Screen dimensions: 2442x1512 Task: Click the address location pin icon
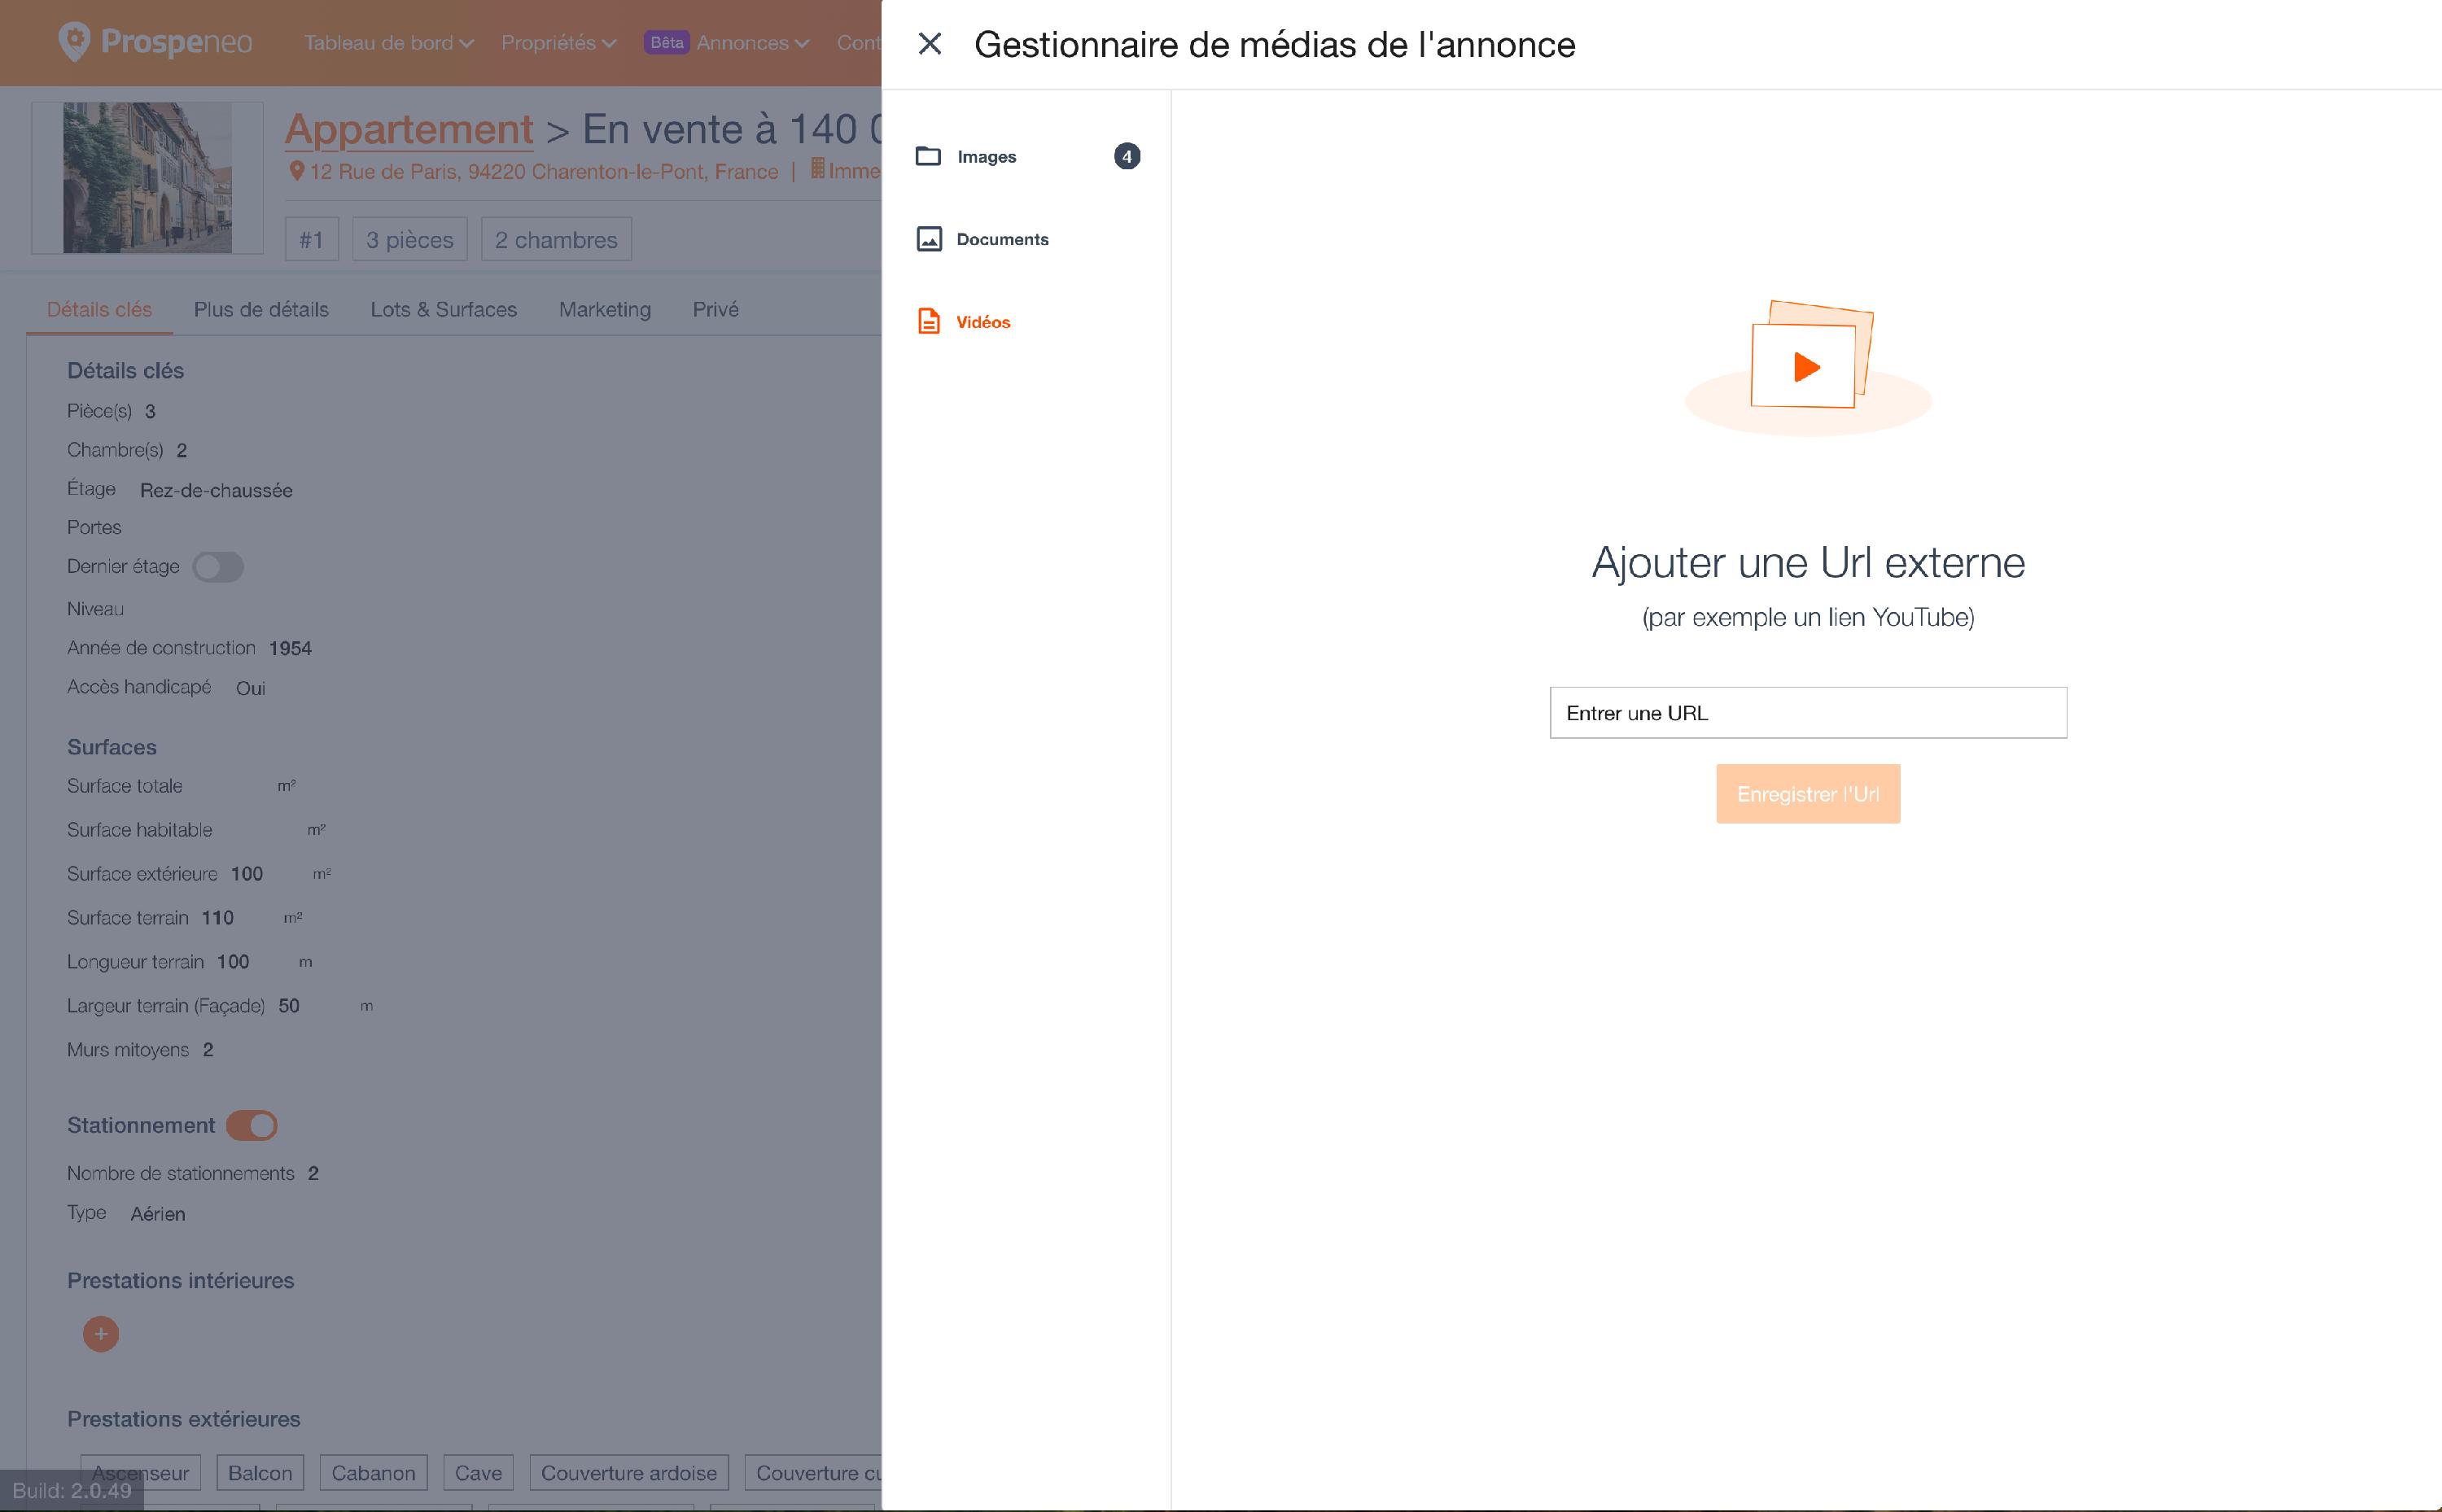point(296,171)
